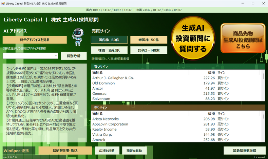Screen dimensions: 268x159
Task: Click price 206.98 in sell list
Action: [x=209, y=119]
